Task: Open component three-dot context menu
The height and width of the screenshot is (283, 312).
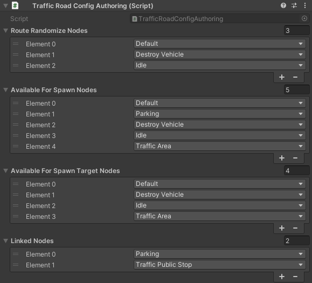Action: point(305,5)
